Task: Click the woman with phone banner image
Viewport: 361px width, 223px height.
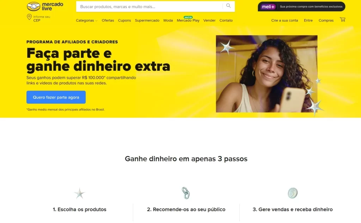Action: click(267, 74)
